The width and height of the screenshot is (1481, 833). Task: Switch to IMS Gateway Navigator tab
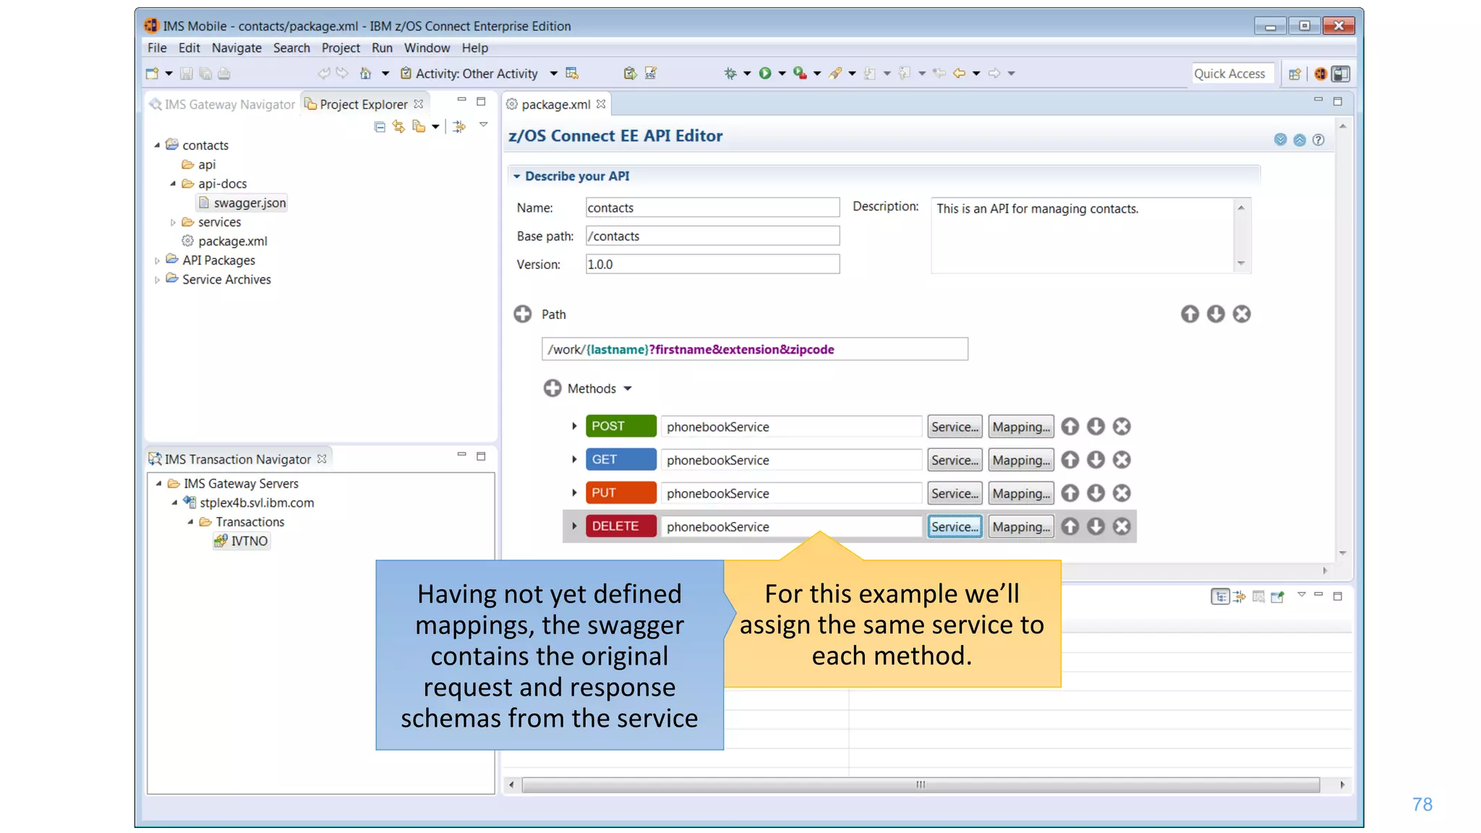[222, 104]
